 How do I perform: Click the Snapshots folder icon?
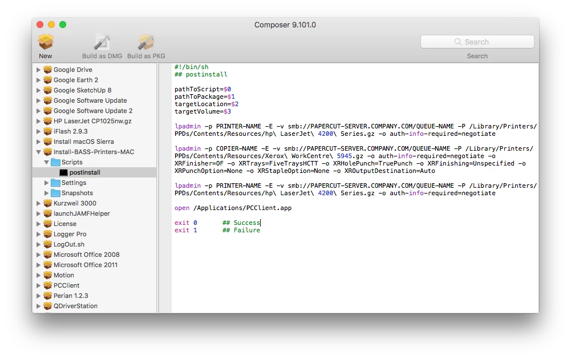[56, 193]
